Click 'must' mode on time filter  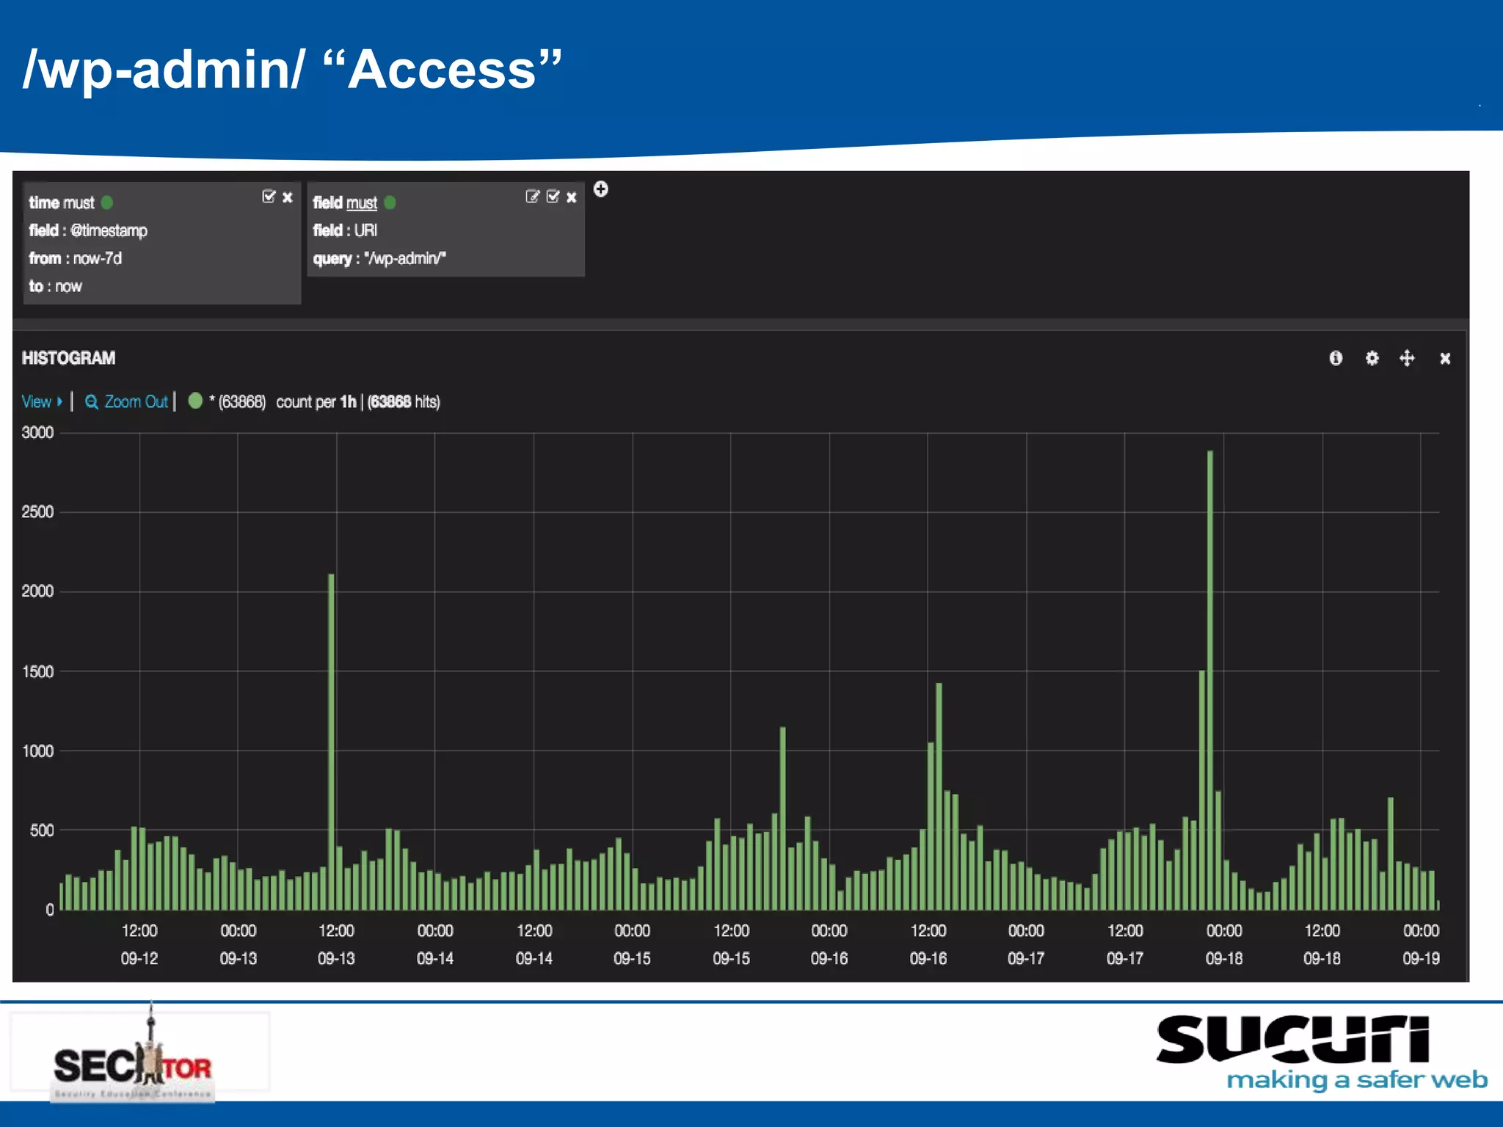[79, 203]
